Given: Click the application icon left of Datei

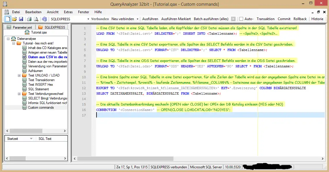Looking at the screenshot, I should pos(7,12).
